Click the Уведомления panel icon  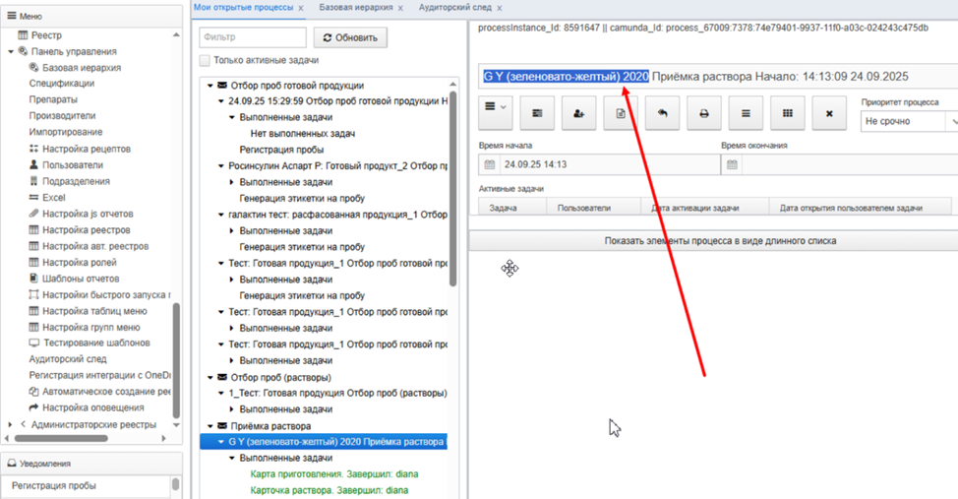point(11,464)
